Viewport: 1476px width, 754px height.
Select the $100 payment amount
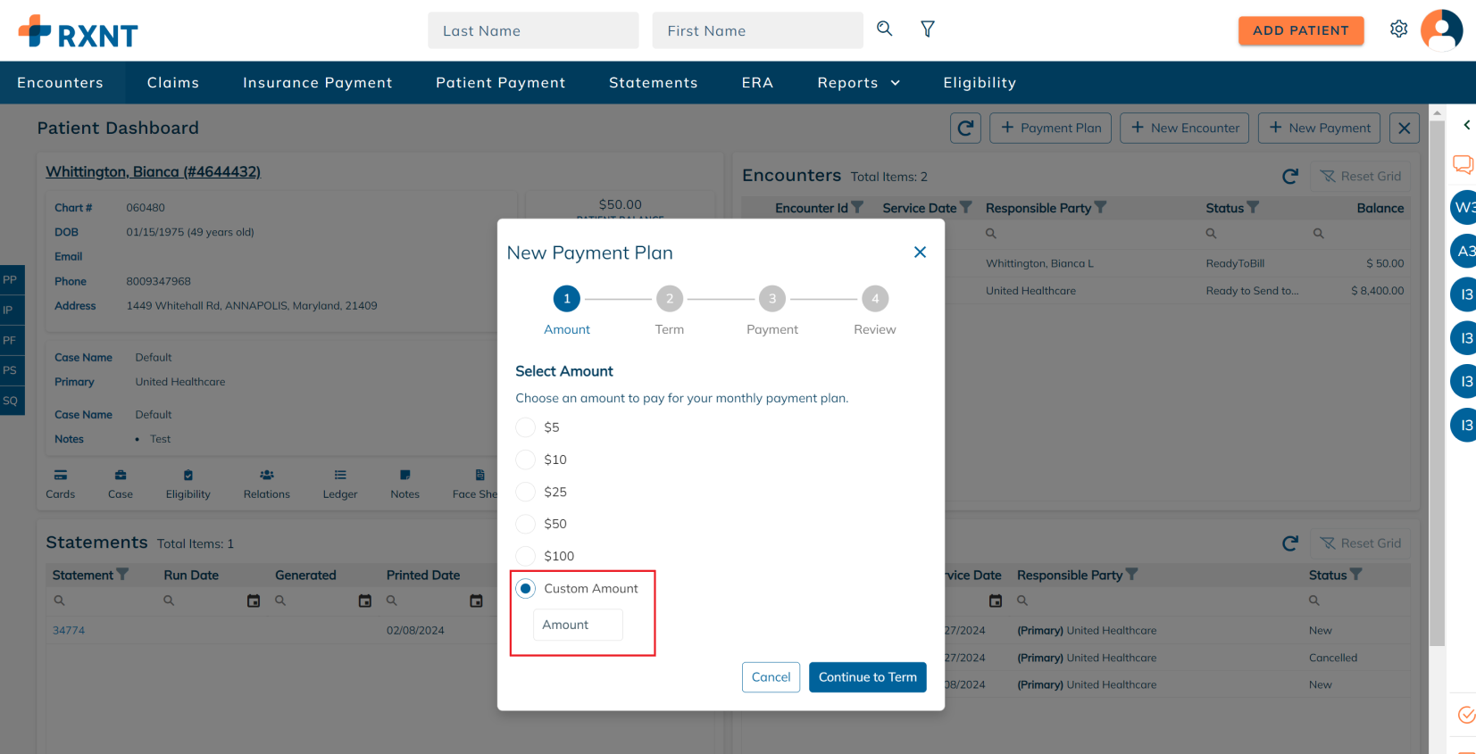click(526, 556)
